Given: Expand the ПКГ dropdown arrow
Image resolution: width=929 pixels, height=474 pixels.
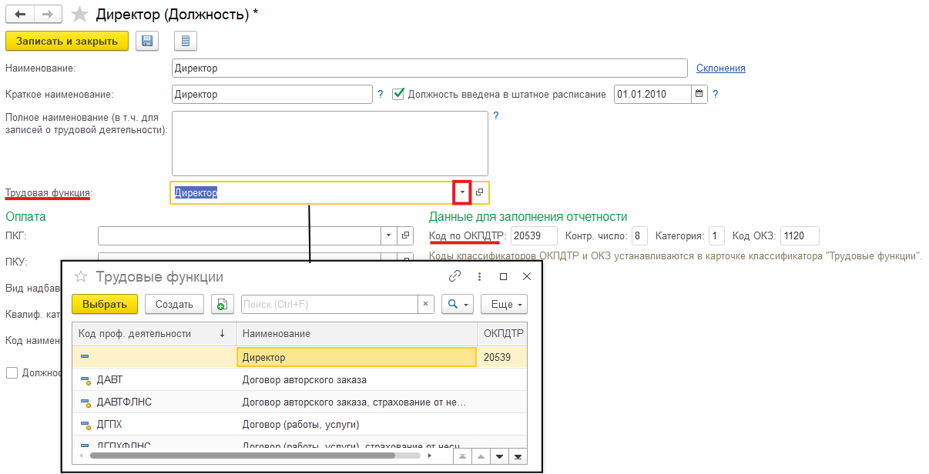Looking at the screenshot, I should (389, 235).
